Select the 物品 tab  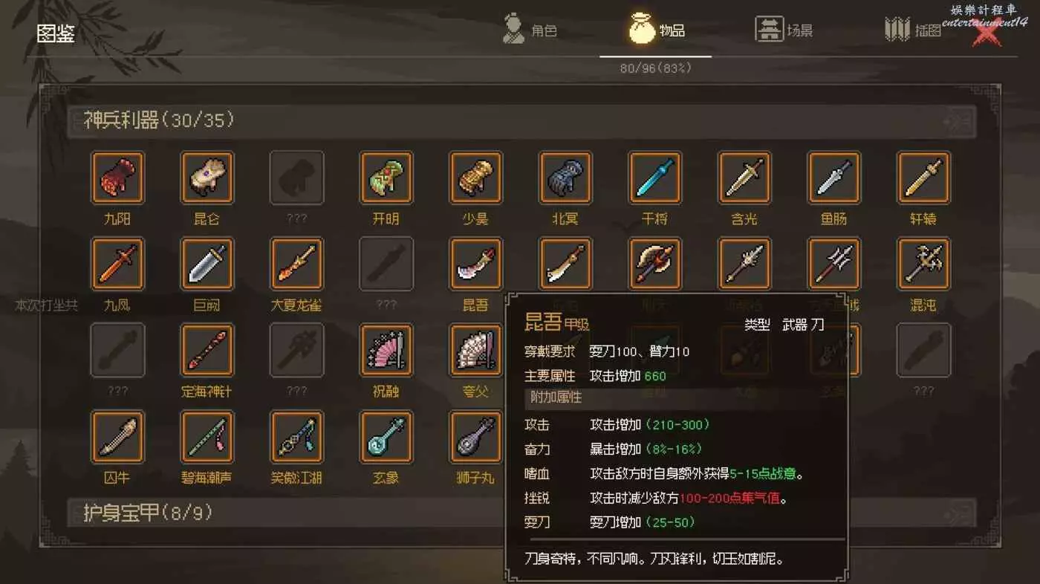pos(656,30)
